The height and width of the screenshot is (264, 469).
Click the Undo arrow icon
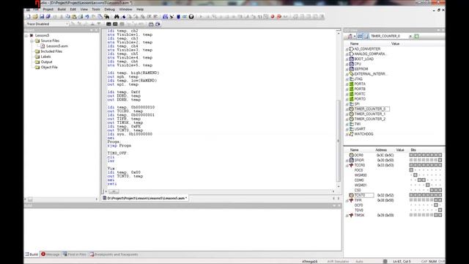click(x=87, y=17)
